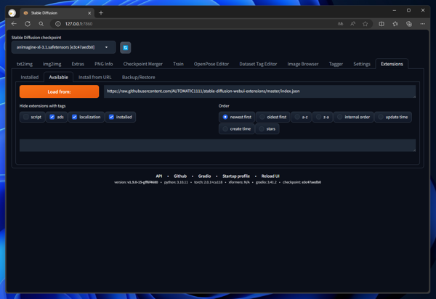Click the refresh checkpoint list icon
This screenshot has width=436, height=299.
tap(126, 48)
